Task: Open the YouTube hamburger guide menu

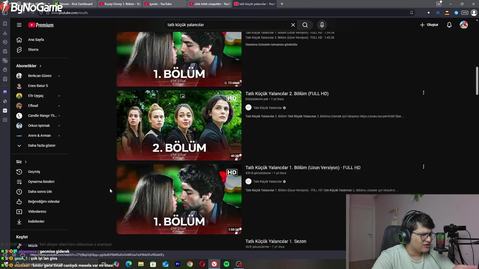Action: (x=19, y=25)
